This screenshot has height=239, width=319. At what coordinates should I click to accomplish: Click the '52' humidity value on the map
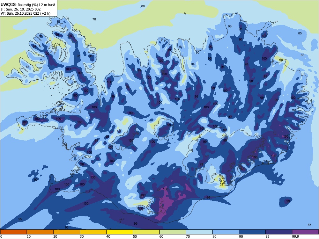click(x=222, y=184)
